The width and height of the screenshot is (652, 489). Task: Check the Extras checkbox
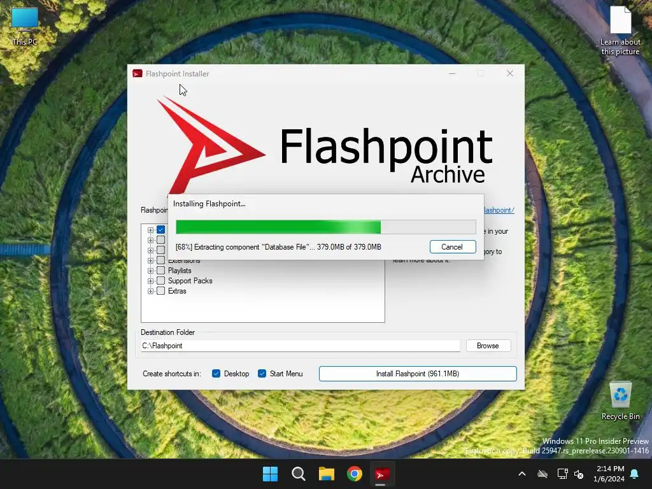tap(161, 291)
